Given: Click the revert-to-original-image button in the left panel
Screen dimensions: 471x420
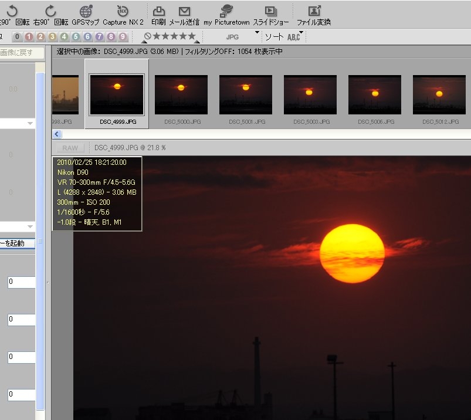Looking at the screenshot, I should pos(22,53).
